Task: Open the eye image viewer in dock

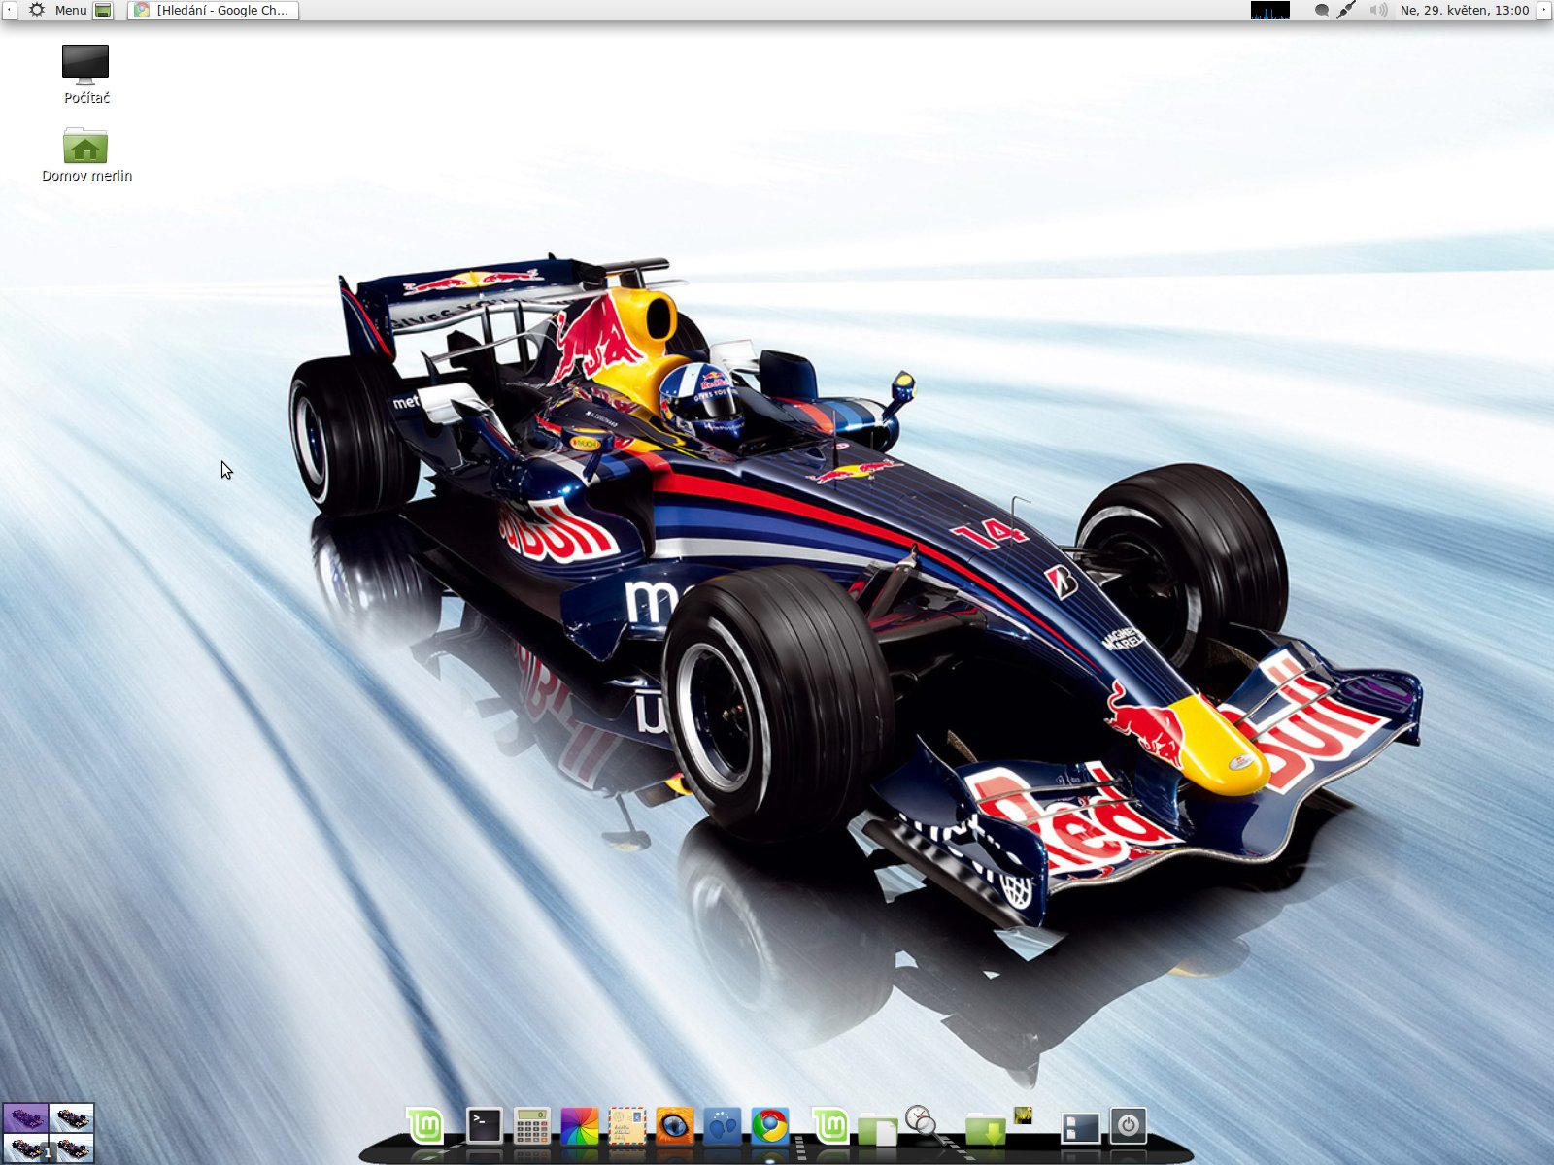Action: [675, 1126]
